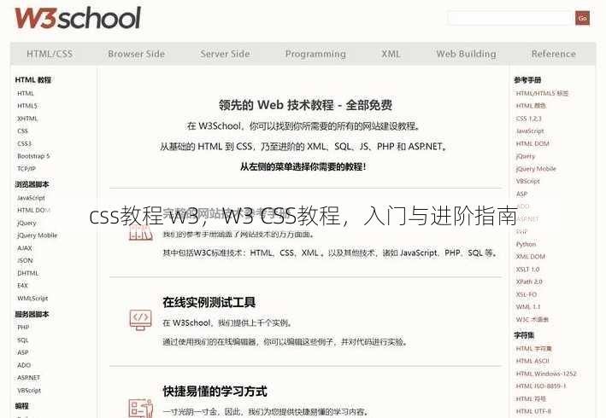Open the ADO link in left sidebar
The width and height of the screenshot is (606, 418).
24,365
